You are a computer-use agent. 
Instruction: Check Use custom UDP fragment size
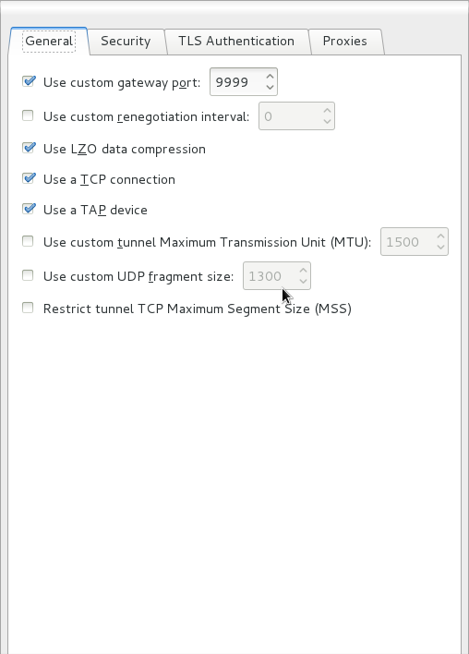point(28,275)
